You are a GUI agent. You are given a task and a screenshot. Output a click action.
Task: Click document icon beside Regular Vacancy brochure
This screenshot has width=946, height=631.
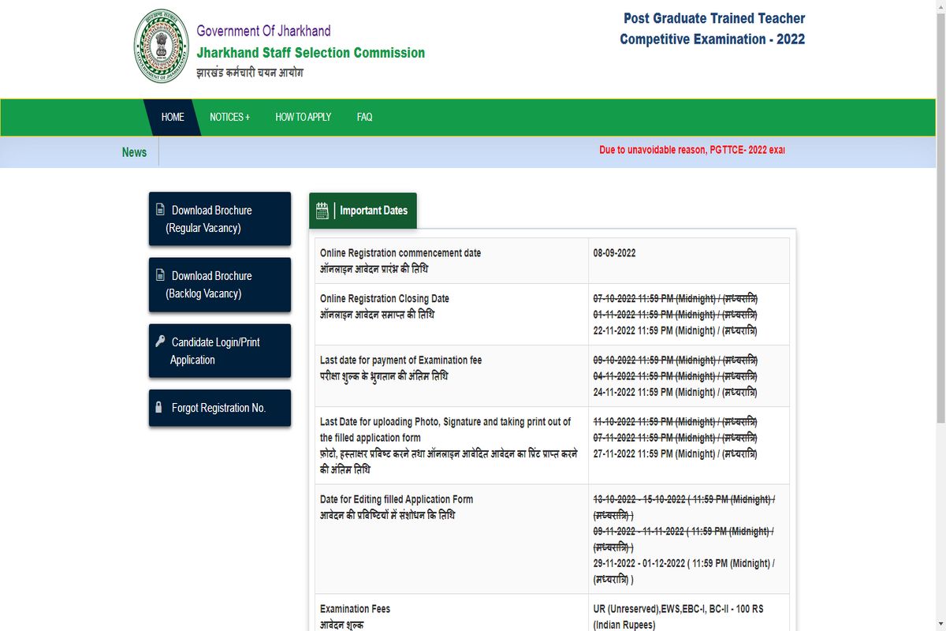tap(160, 210)
